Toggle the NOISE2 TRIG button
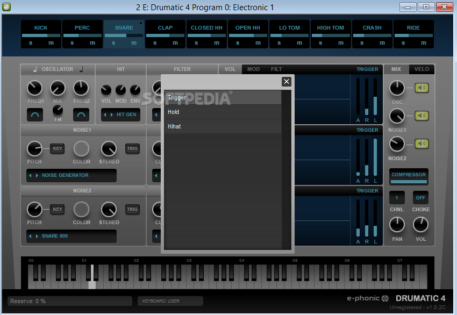 [132, 209]
